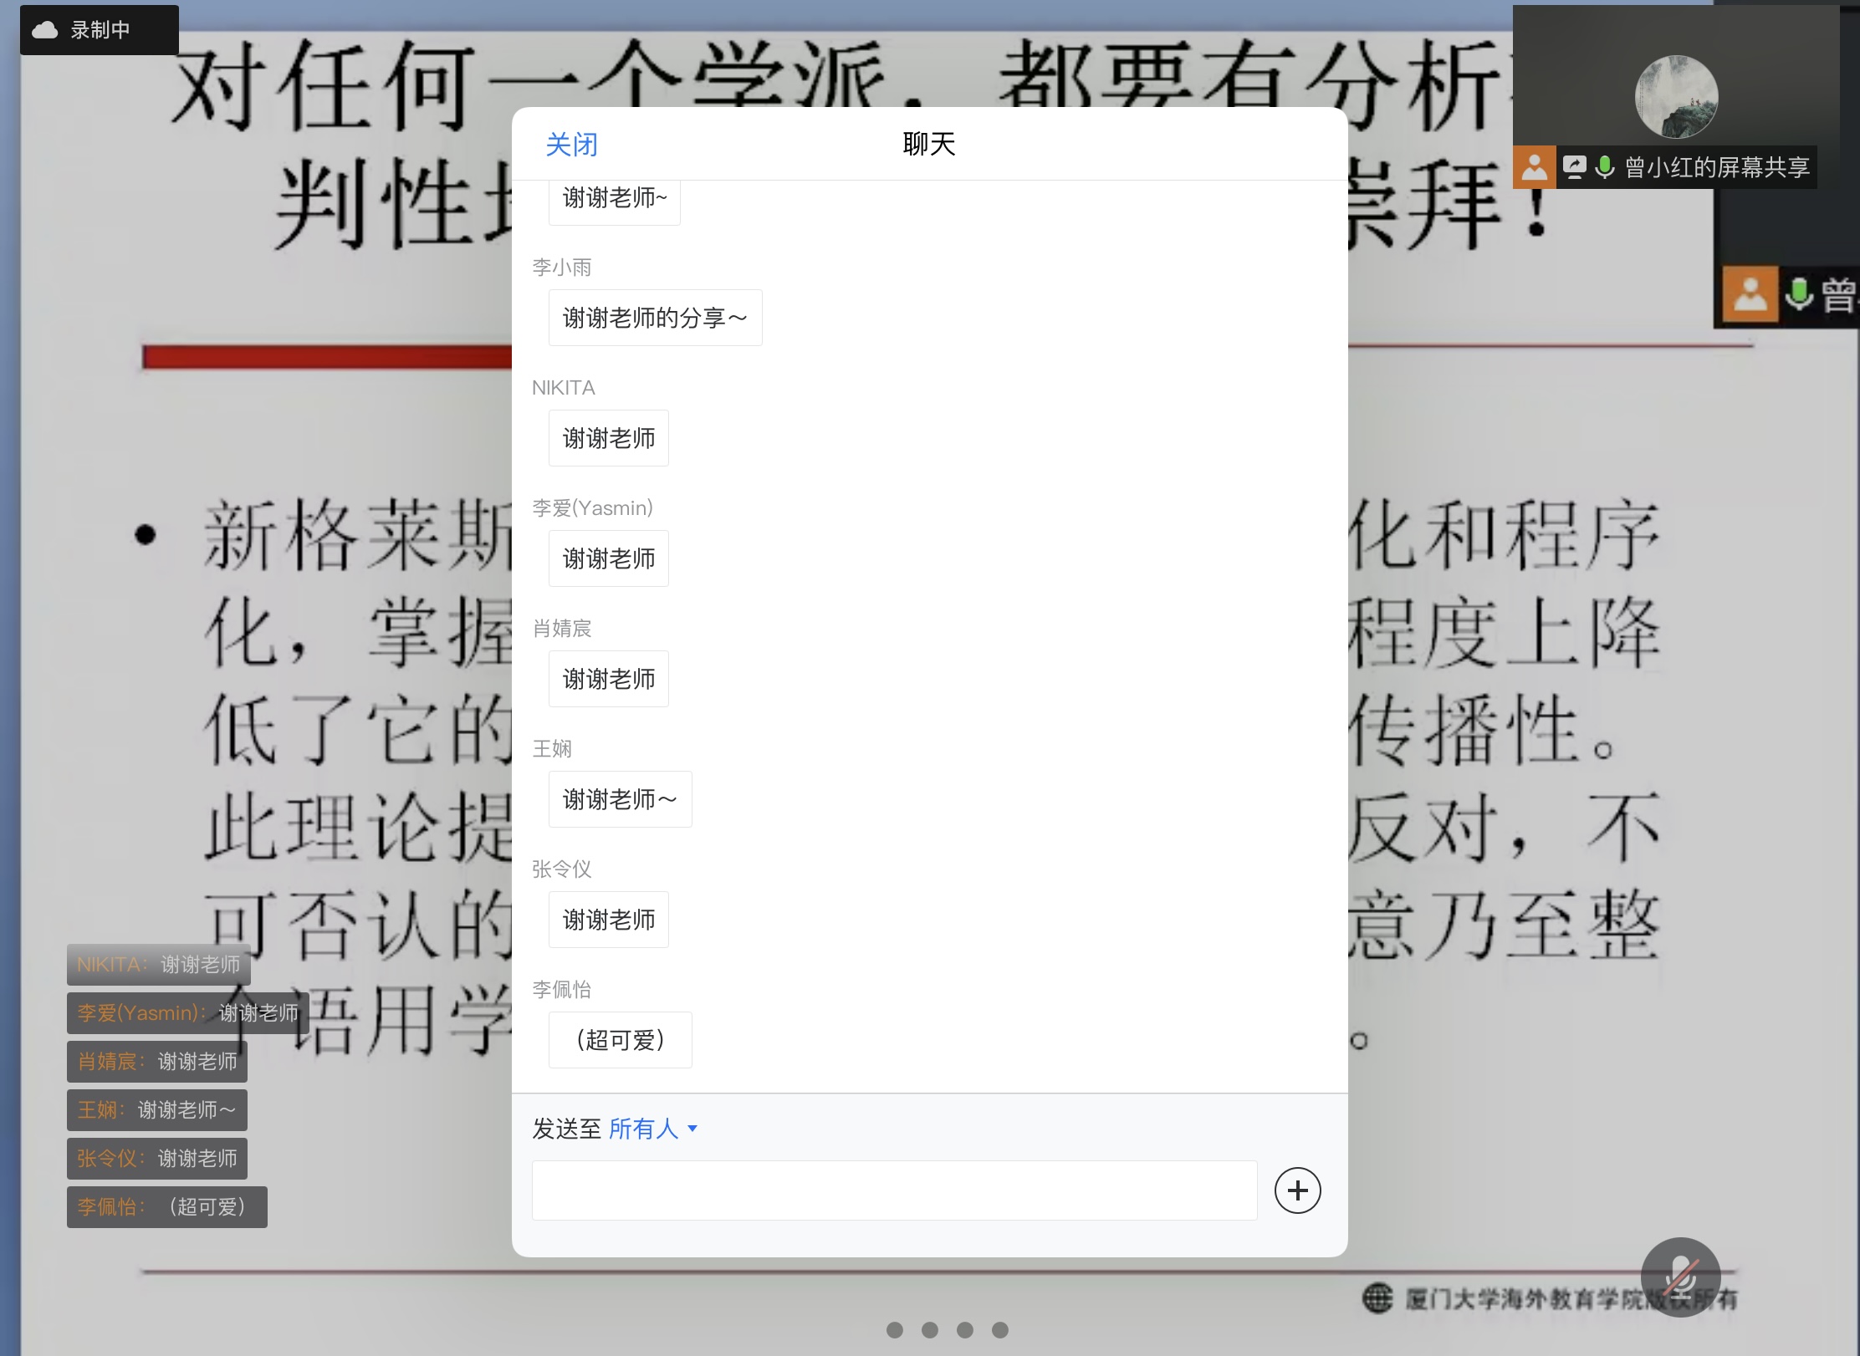
Task: Toggle the muted microphone button
Action: 1680,1277
